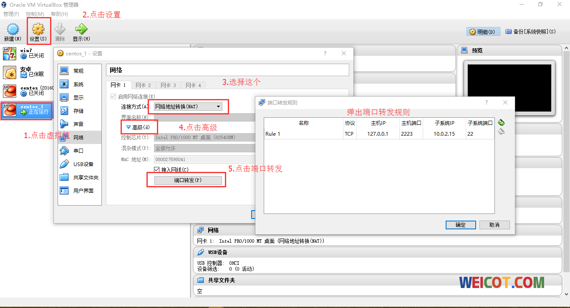Toggle the 启用网络连接 checkbox
Viewport: 570px width, 308px height.
[113, 97]
